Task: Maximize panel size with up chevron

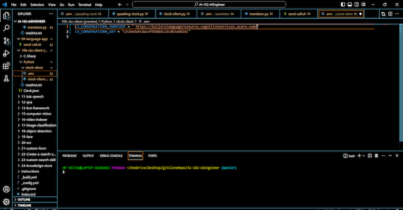Action: [x=390, y=156]
